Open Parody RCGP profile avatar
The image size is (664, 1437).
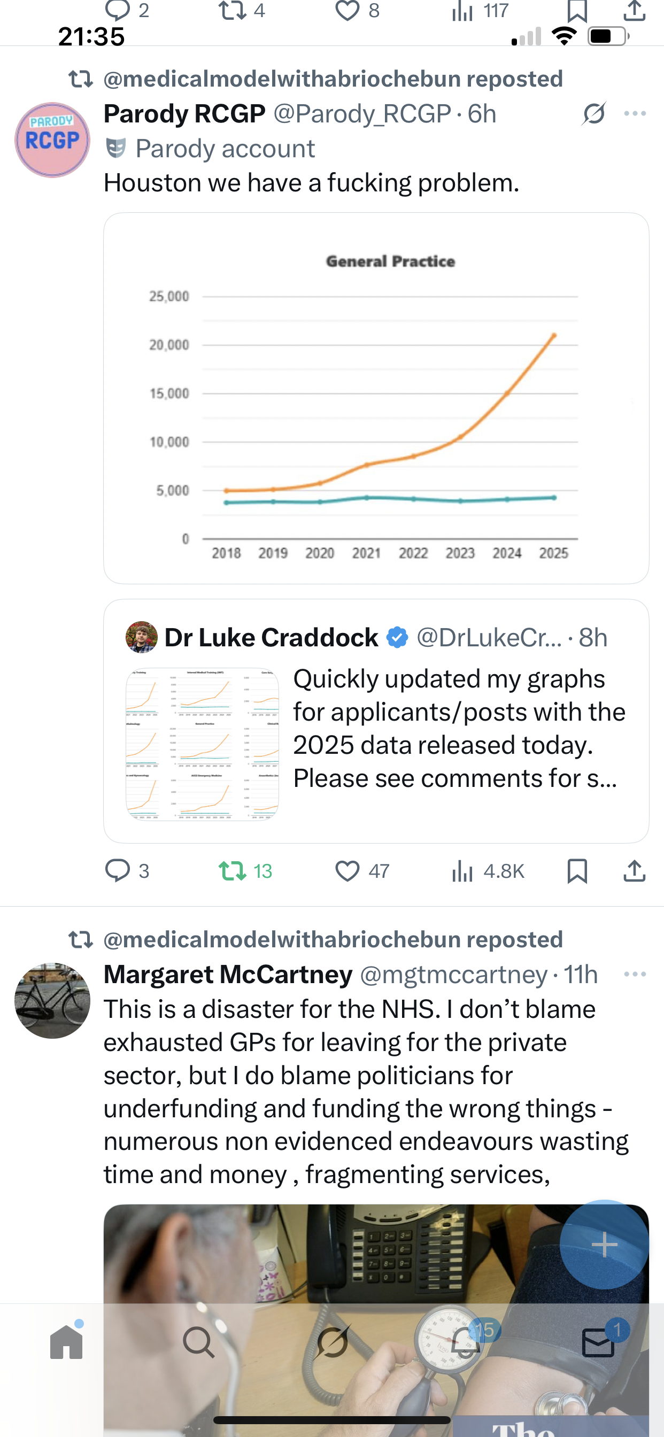[x=52, y=140]
